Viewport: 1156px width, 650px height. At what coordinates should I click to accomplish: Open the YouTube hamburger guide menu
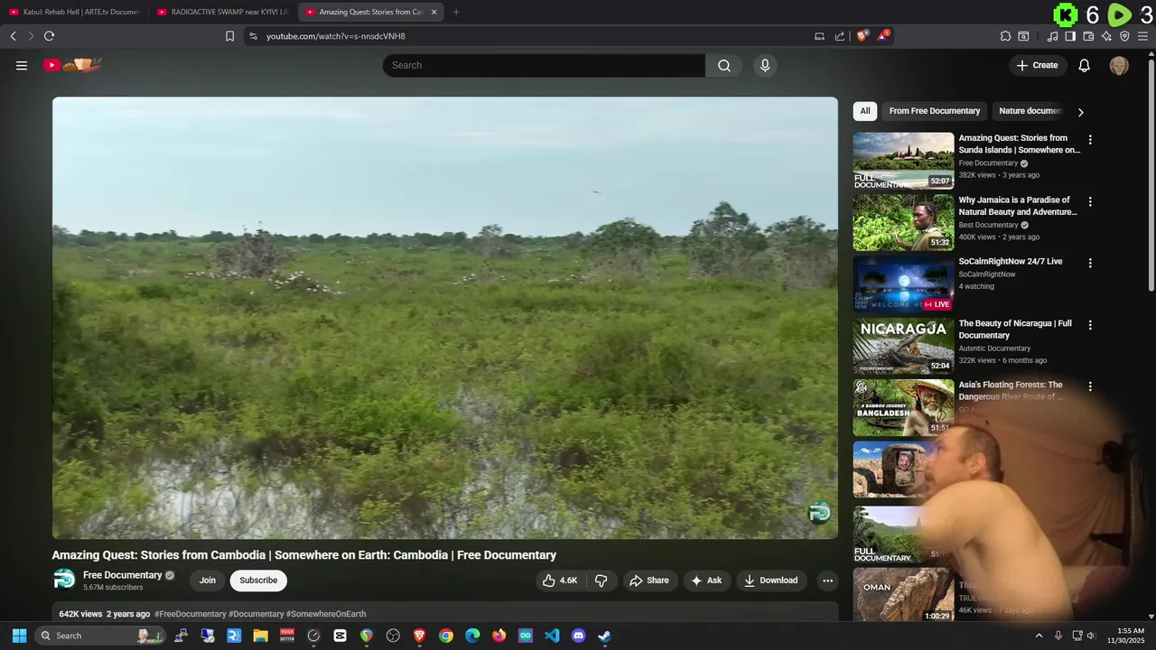pos(22,65)
